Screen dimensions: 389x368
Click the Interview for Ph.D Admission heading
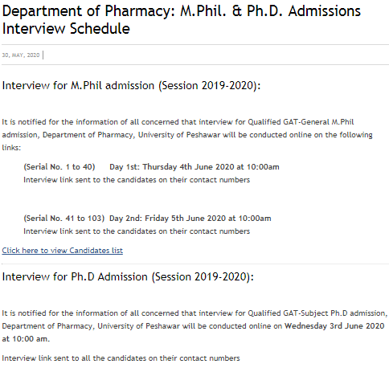(128, 277)
